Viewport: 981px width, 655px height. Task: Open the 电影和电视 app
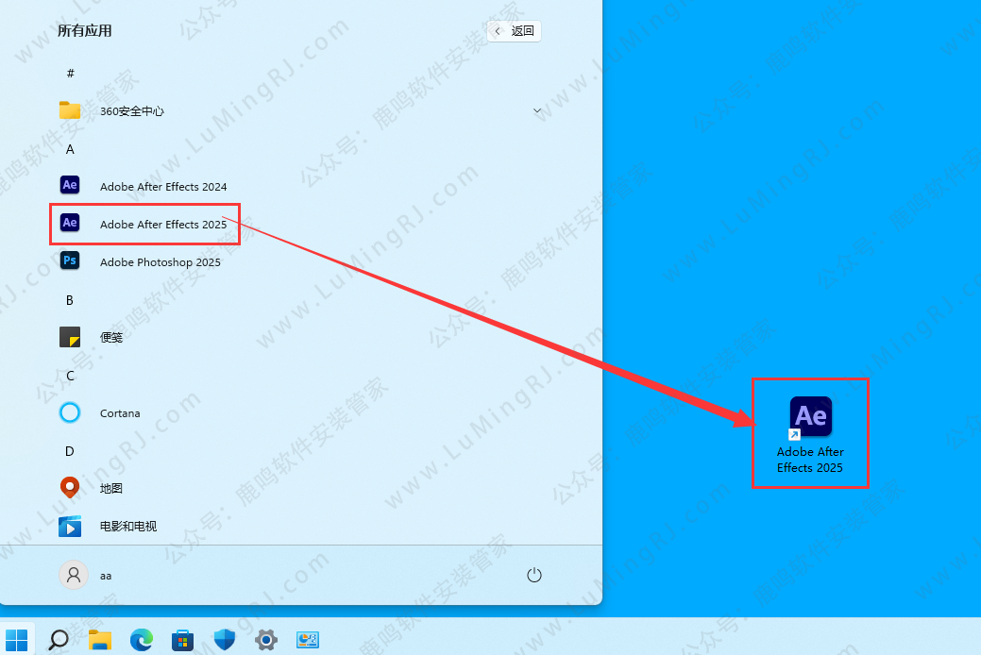tap(127, 526)
